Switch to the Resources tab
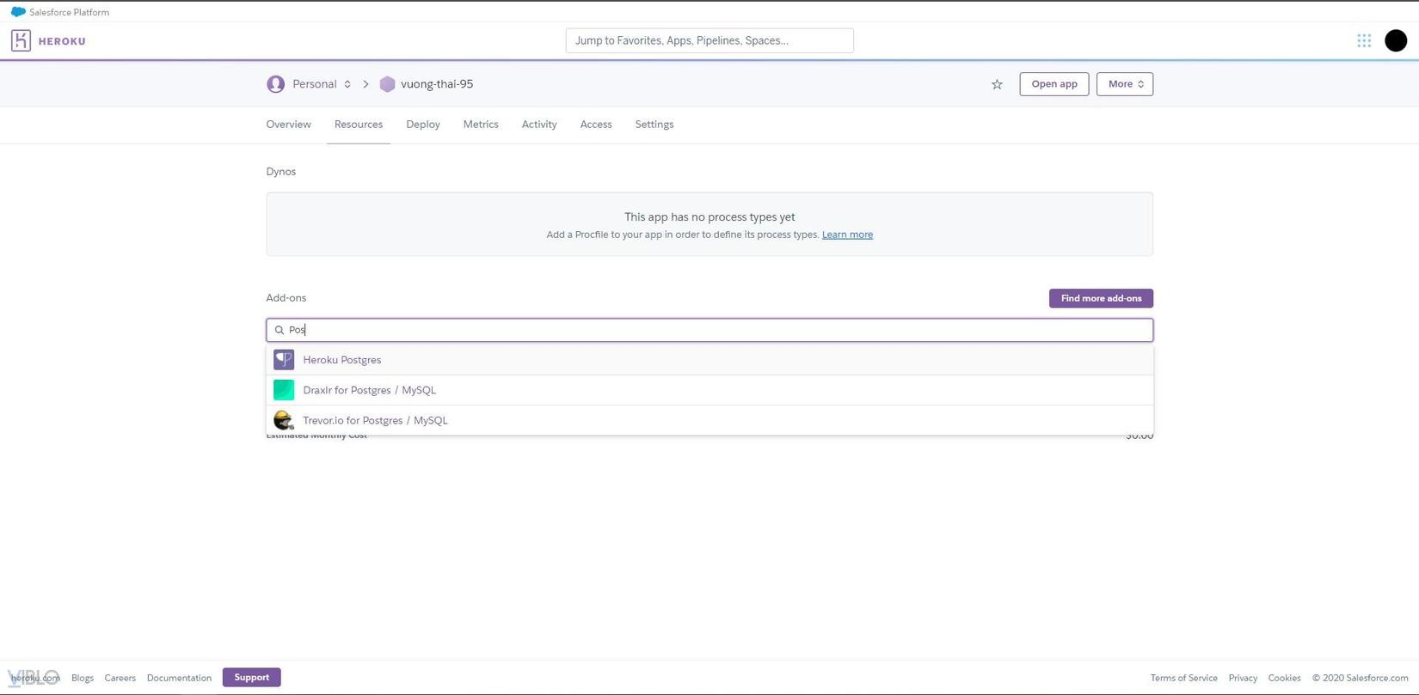Viewport: 1419px width, 695px height. 359,125
